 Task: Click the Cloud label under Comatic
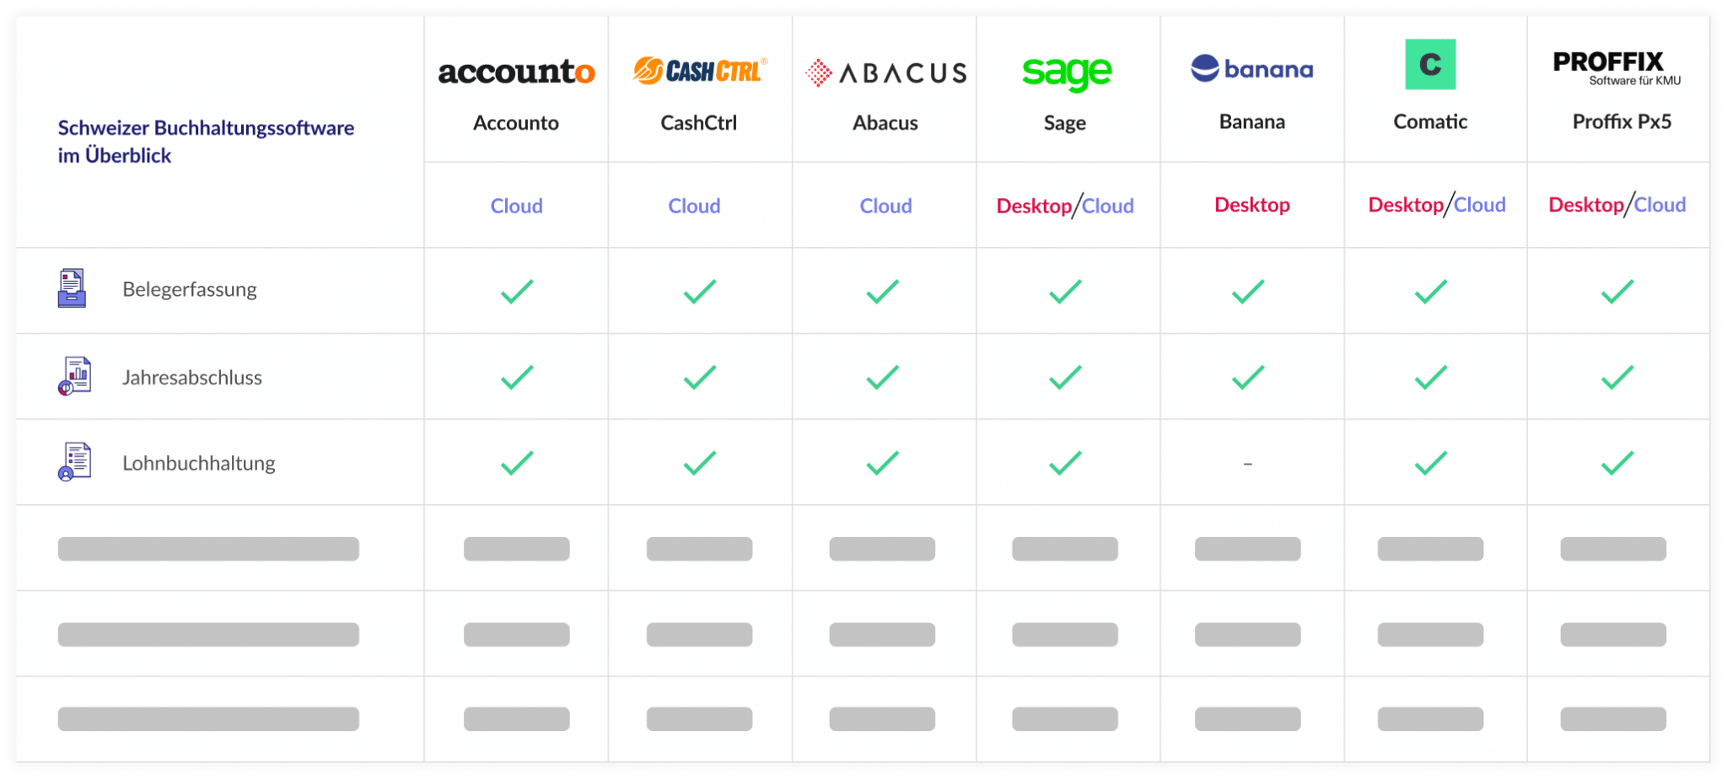pyautogui.click(x=1479, y=205)
